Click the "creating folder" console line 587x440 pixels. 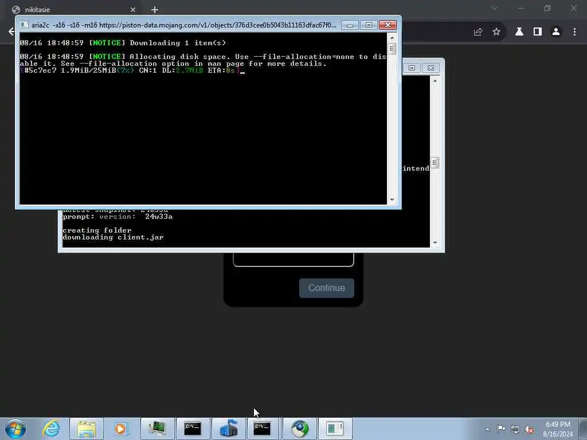click(97, 230)
